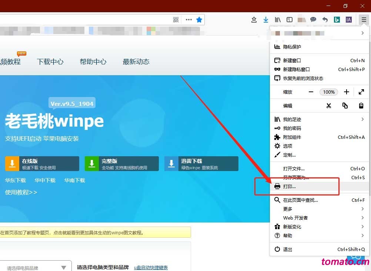371x271 pixels.
Task: Open 附加组件 menu item
Action: (x=319, y=137)
